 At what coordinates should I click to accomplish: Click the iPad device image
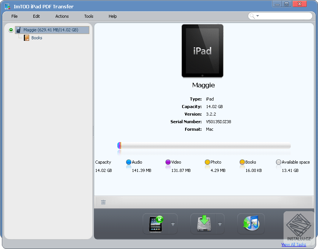[x=203, y=51]
